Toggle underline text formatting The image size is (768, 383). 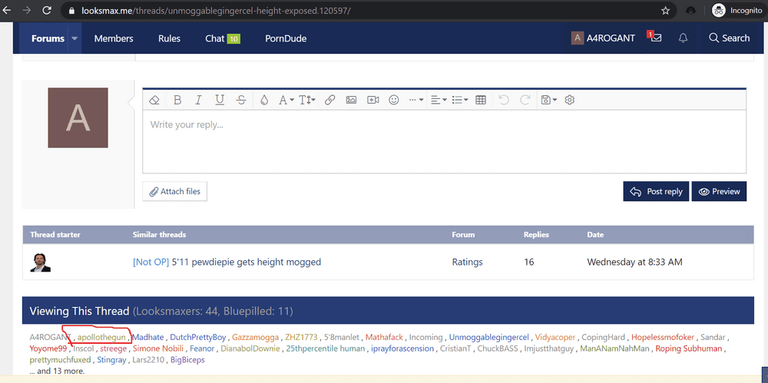pos(220,100)
